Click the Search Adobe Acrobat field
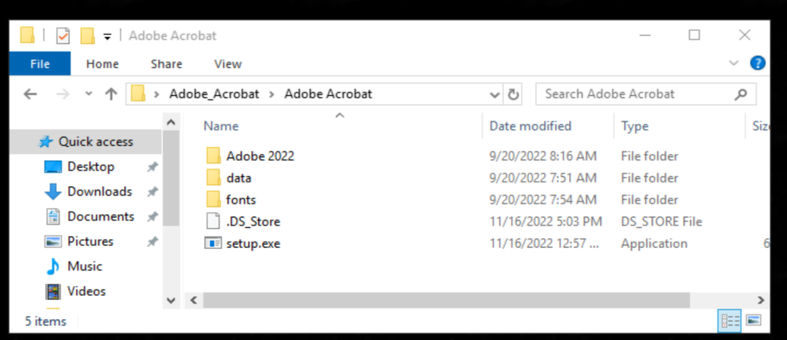The width and height of the screenshot is (787, 340). tap(646, 94)
